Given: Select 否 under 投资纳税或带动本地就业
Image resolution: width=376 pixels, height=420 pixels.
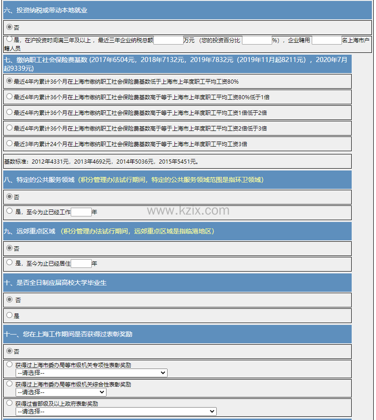Looking at the screenshot, I should pyautogui.click(x=9, y=27).
